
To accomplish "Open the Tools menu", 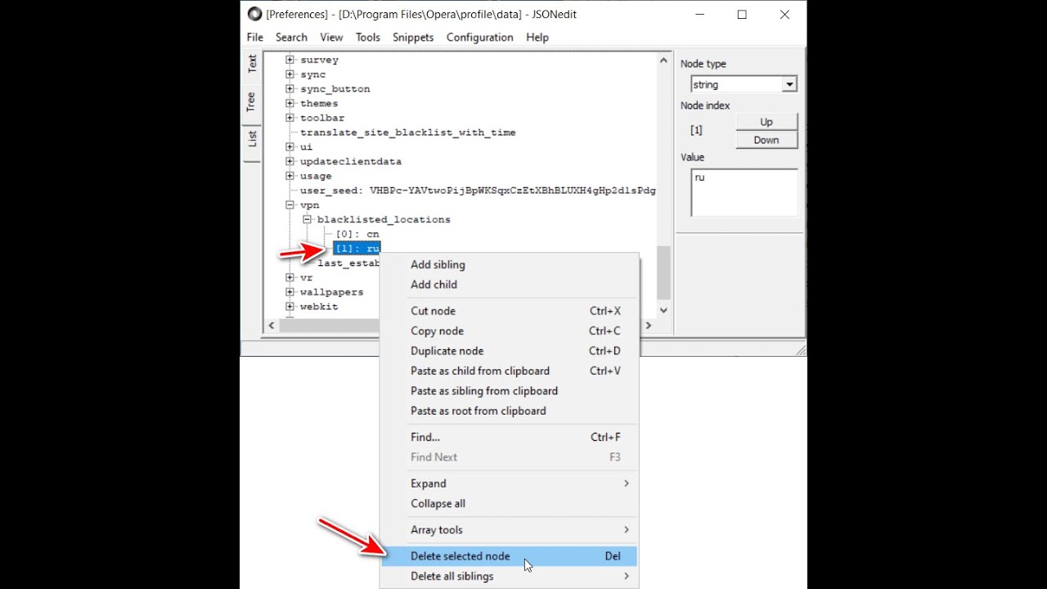I will pos(368,37).
